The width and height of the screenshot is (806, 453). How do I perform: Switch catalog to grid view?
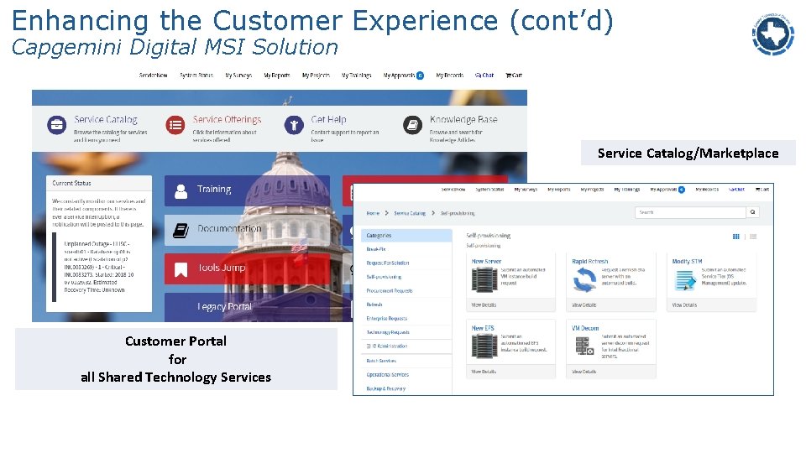pyautogui.click(x=736, y=237)
